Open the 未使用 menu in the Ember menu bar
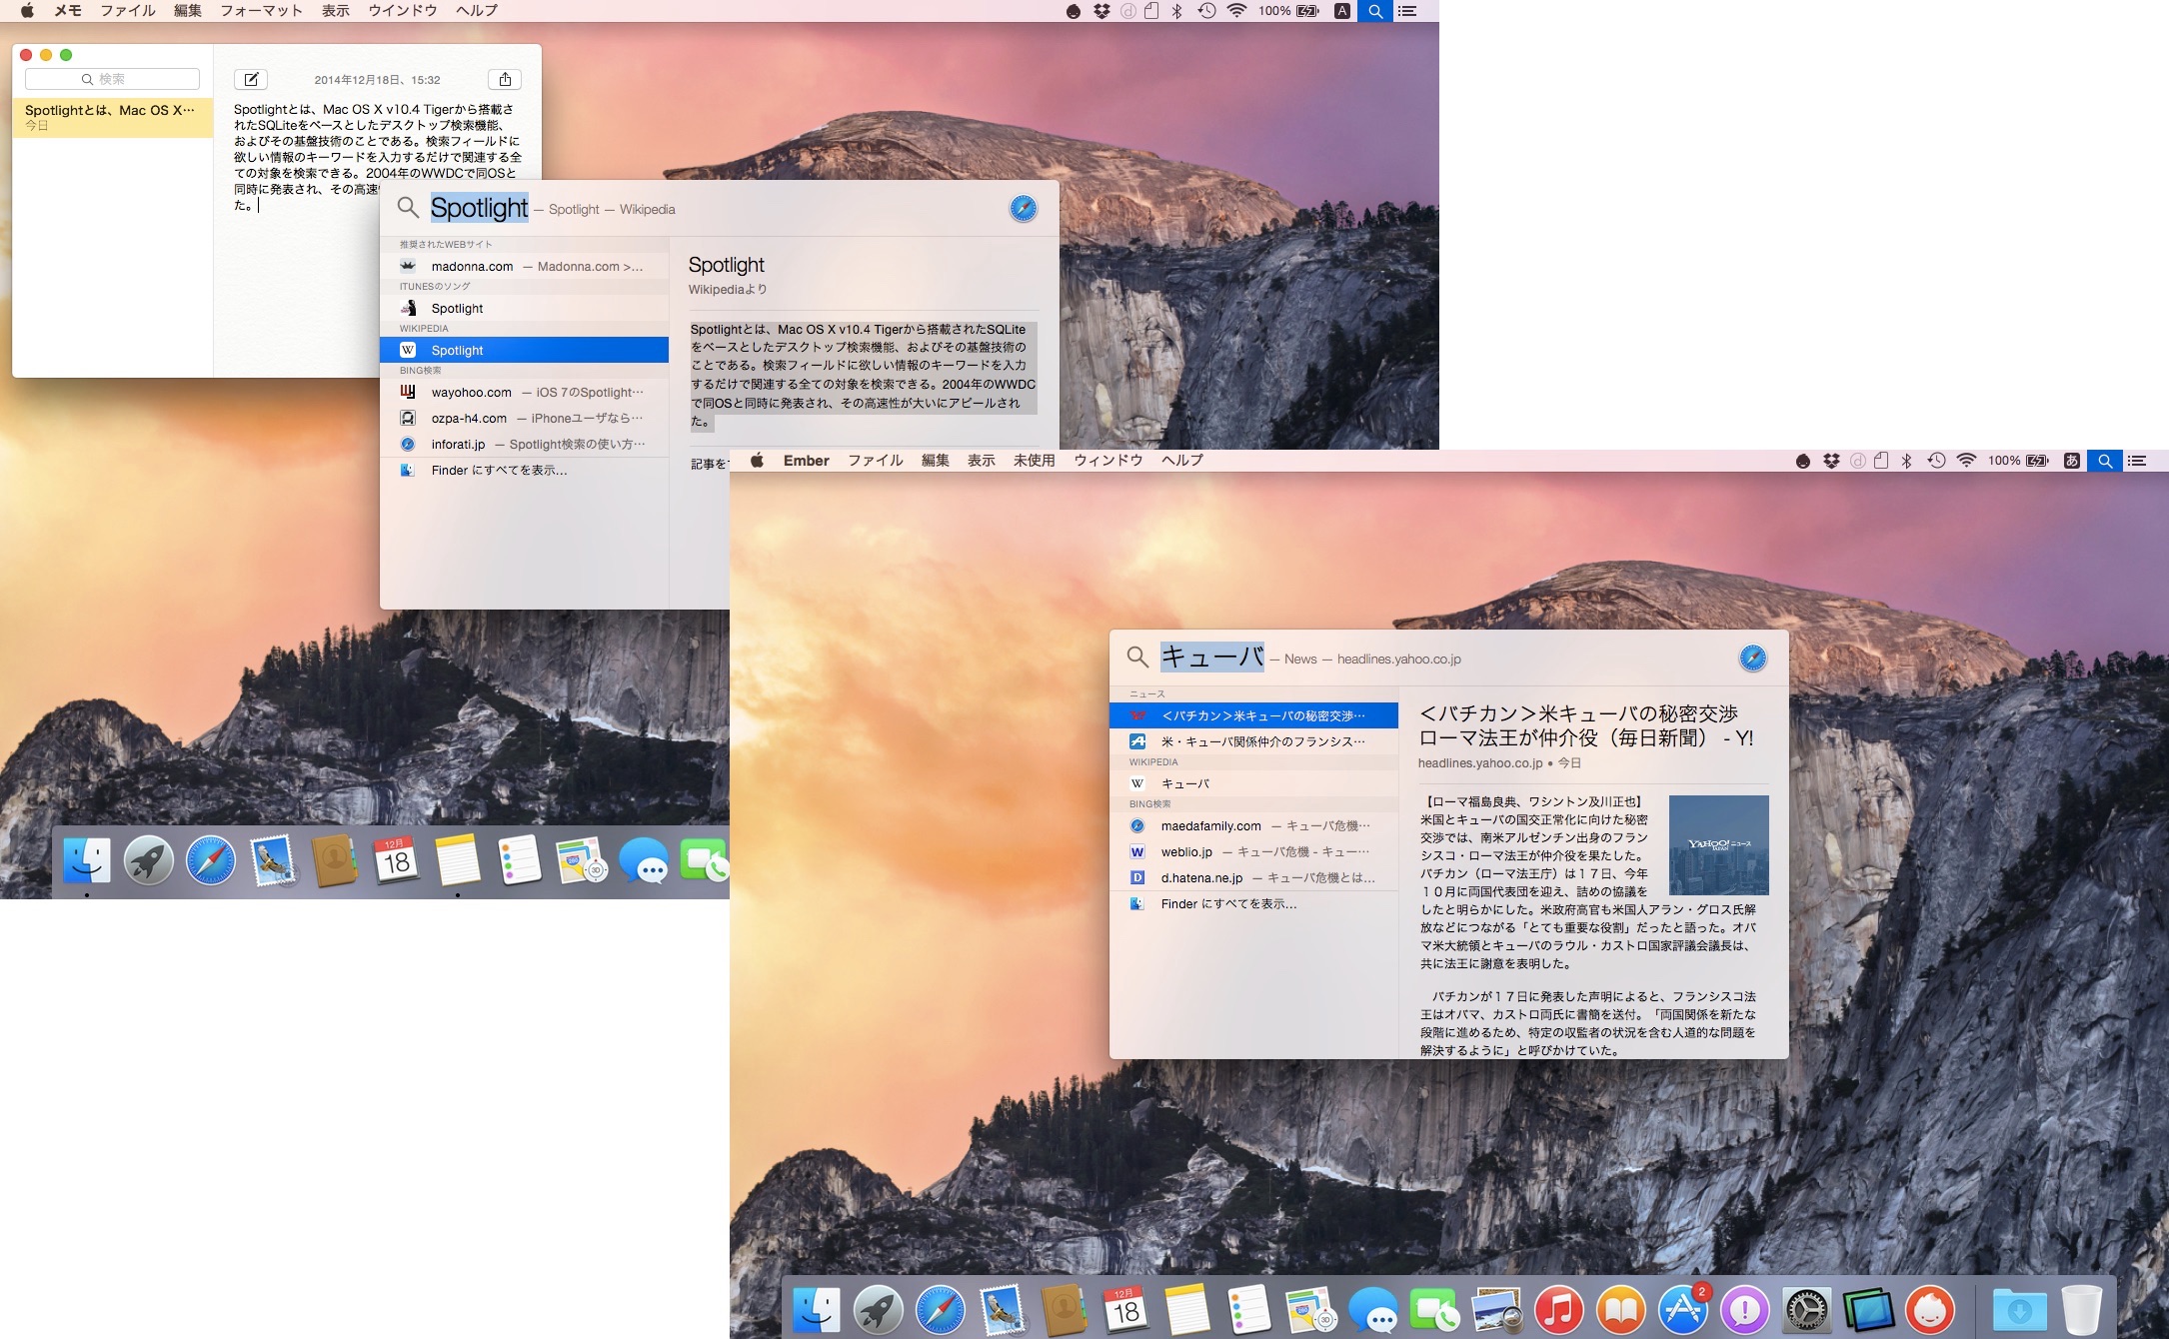Screen dimensions: 2169x1339 click(1034, 461)
